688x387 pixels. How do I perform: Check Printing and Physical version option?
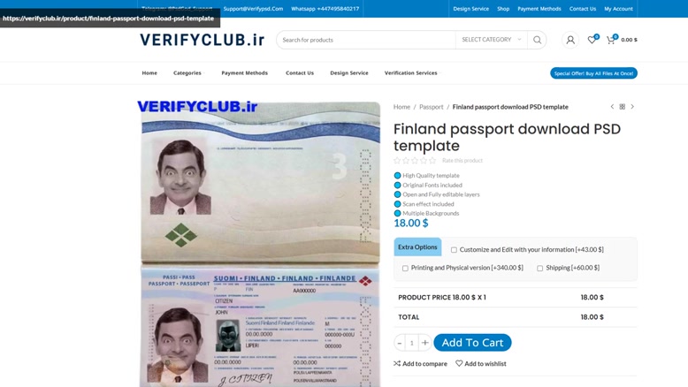405,268
